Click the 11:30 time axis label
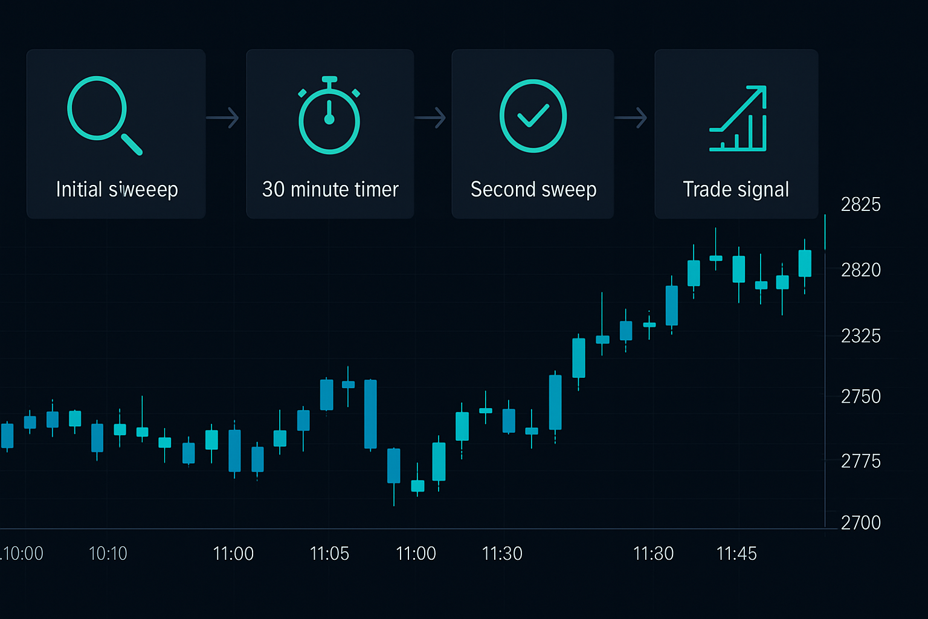Screen dimensions: 928x619 coord(502,553)
